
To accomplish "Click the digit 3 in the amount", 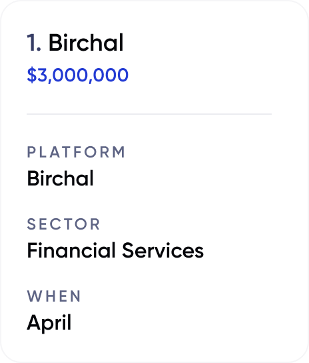I will 42,75.
